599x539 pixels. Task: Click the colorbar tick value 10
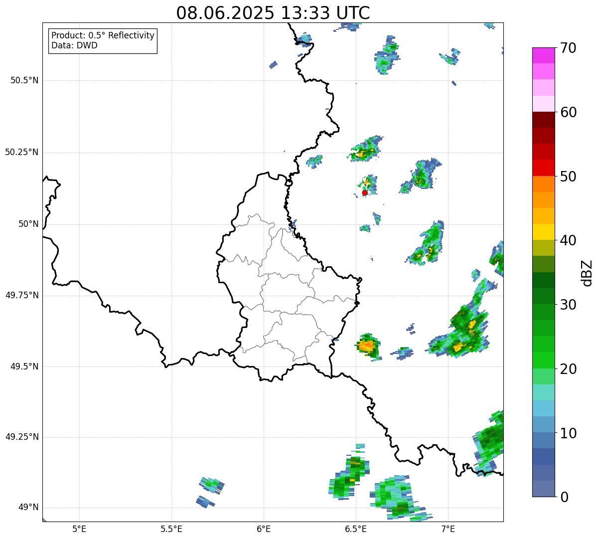click(x=569, y=433)
